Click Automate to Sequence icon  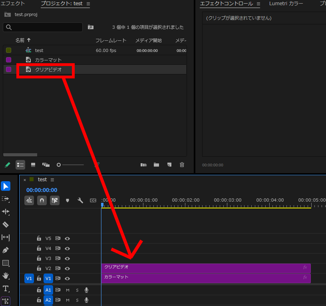pos(143,165)
